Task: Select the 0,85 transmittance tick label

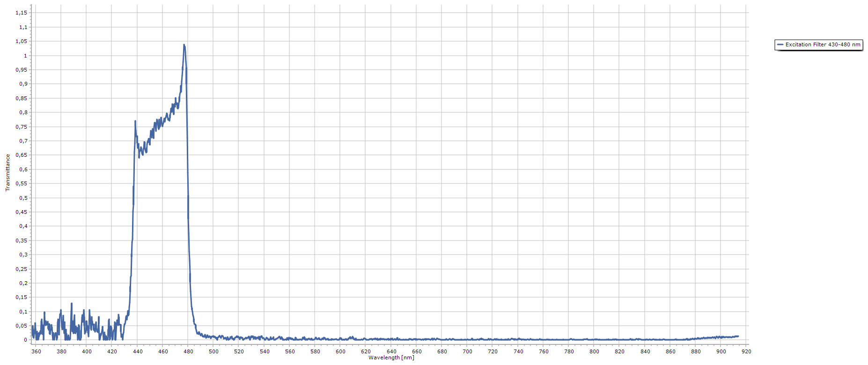Action: pyautogui.click(x=22, y=98)
